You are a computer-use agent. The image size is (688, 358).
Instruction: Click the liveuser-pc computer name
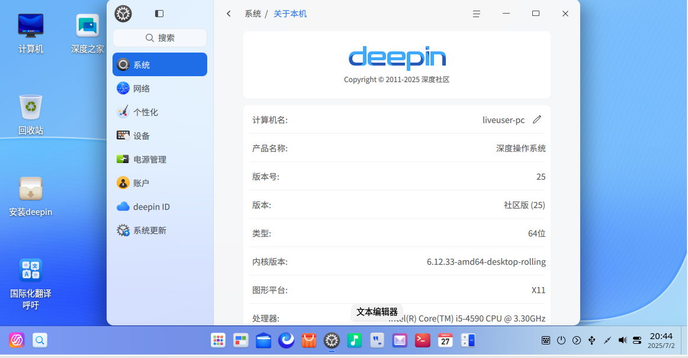504,120
